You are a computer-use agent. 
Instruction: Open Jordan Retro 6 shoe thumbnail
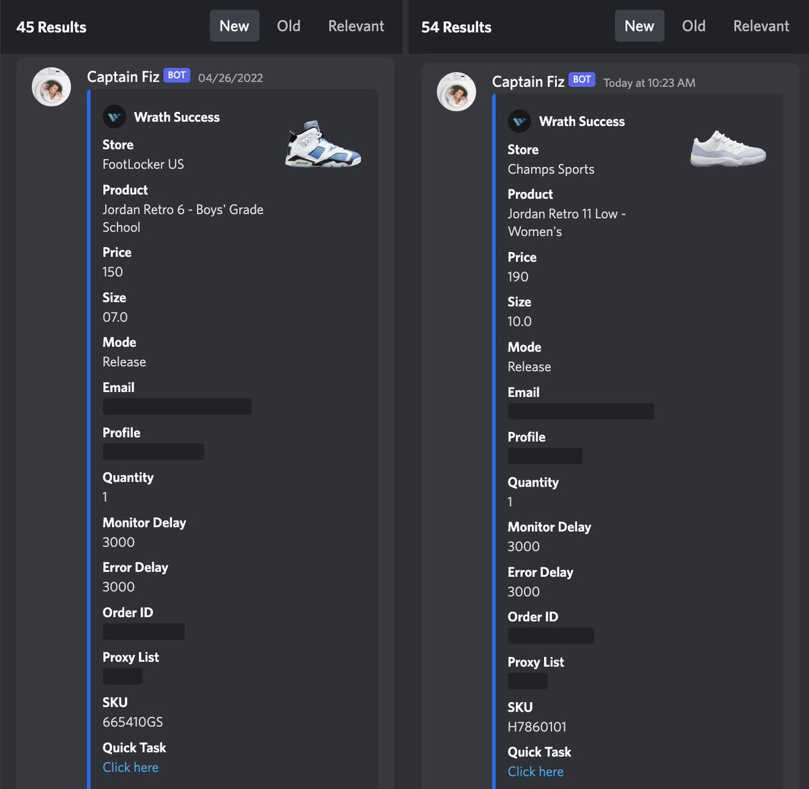[x=323, y=144]
